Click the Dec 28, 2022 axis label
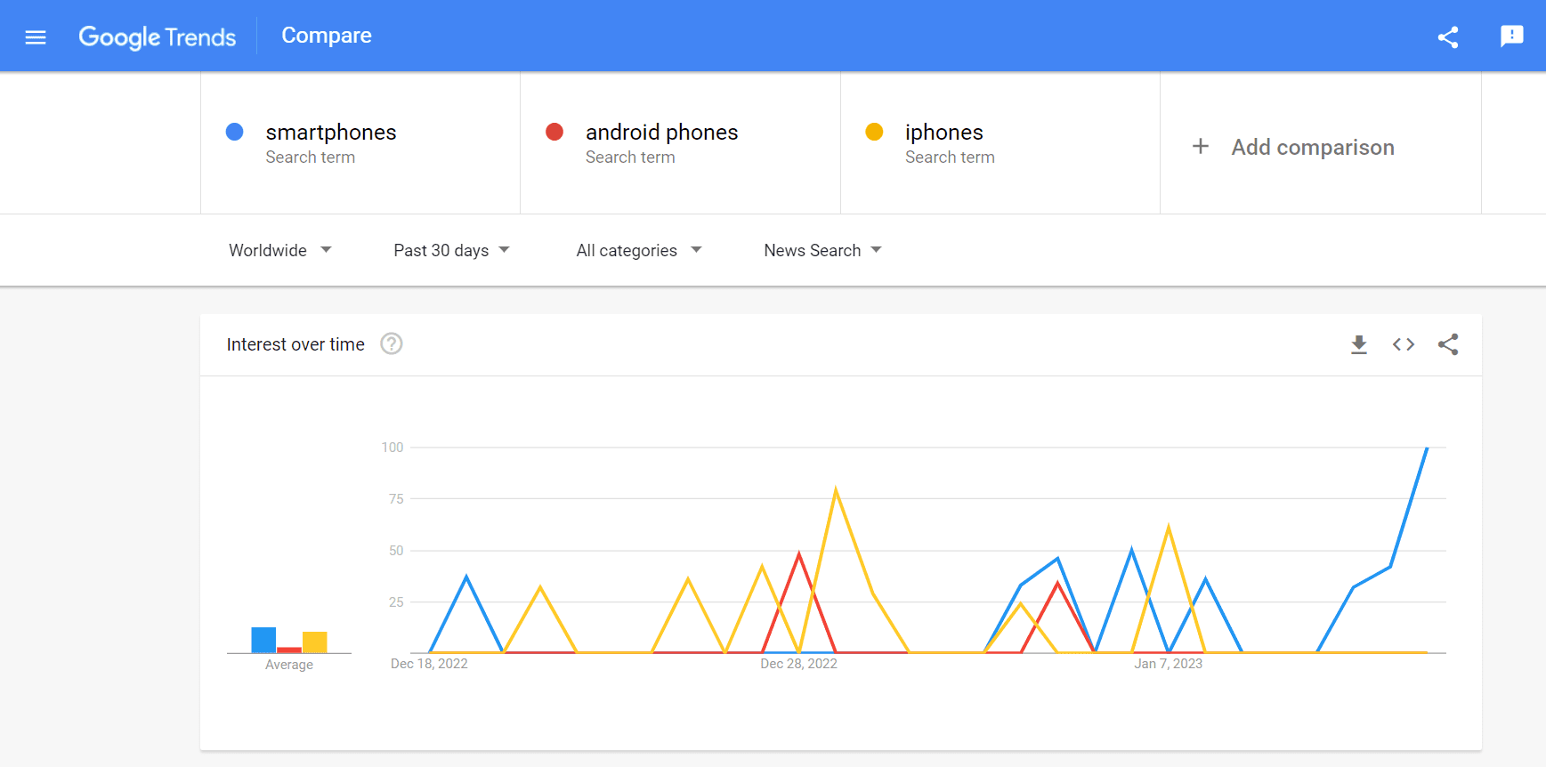Image resolution: width=1546 pixels, height=767 pixels. [x=798, y=664]
